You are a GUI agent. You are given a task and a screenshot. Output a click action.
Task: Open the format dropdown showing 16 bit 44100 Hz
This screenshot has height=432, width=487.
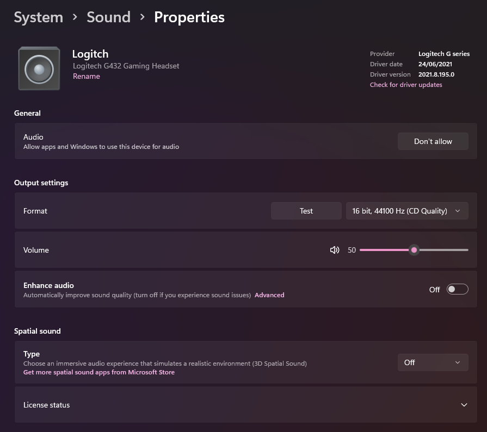click(x=407, y=211)
